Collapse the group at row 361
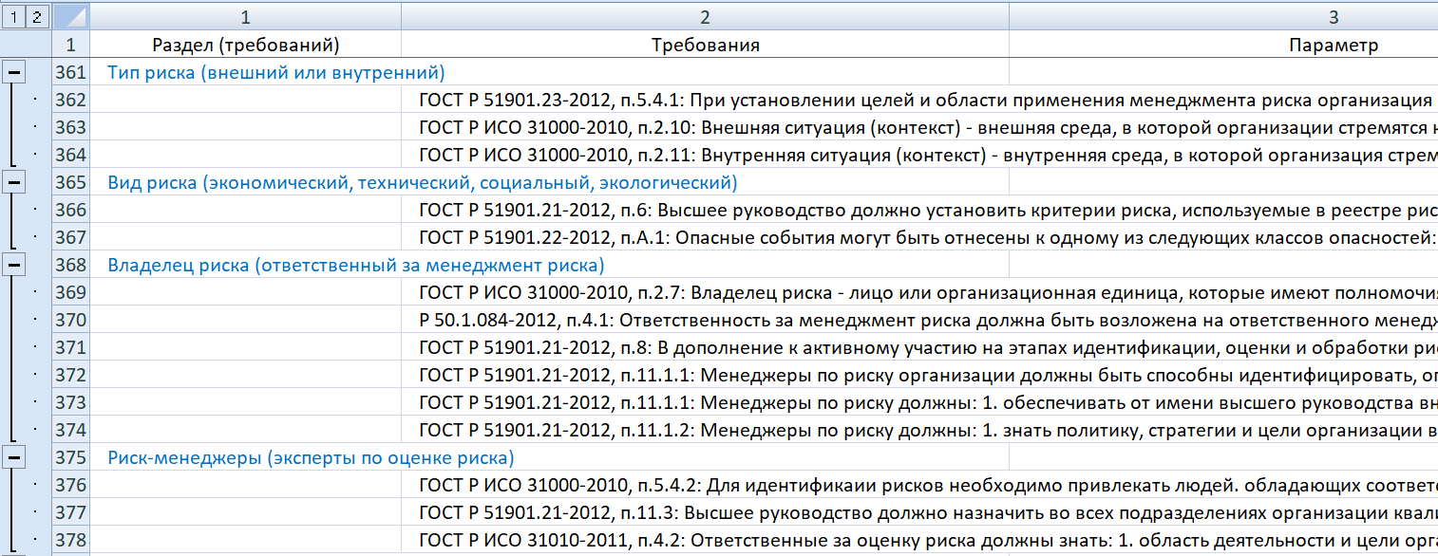The image size is (1438, 556). [x=13, y=72]
